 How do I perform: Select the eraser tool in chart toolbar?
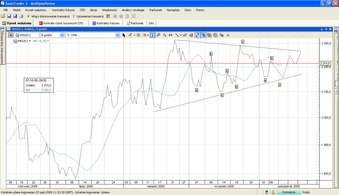pos(185,35)
